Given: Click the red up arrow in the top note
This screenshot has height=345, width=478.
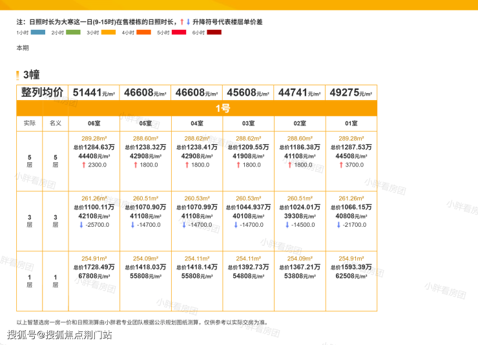Looking at the screenshot, I should pos(182,22).
